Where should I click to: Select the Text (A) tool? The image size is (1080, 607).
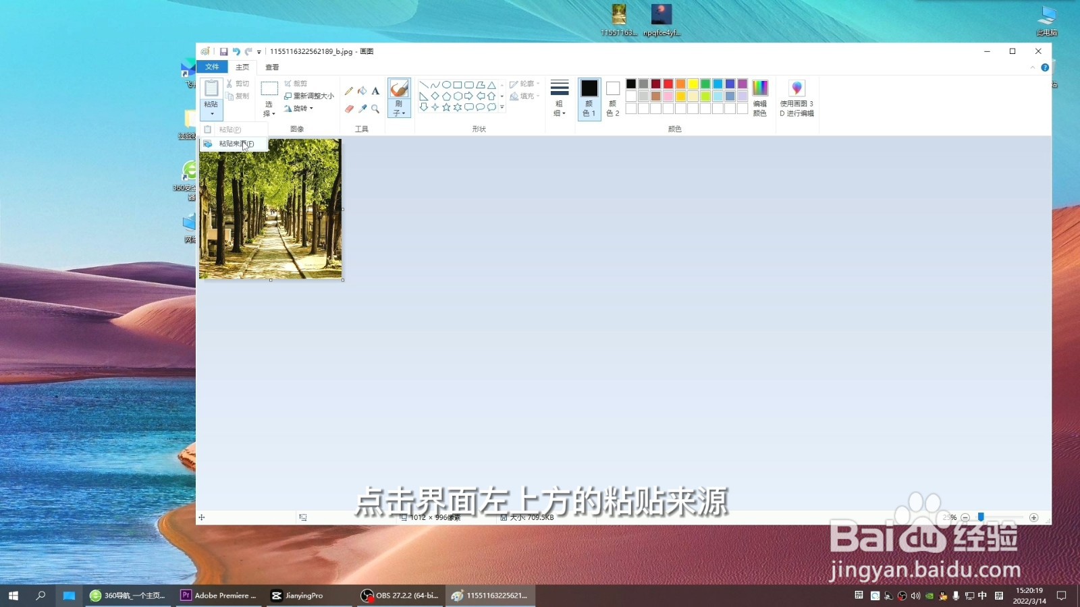point(375,91)
